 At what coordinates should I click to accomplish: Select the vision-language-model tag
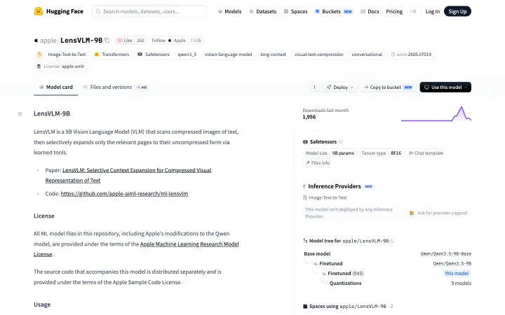(x=229, y=55)
